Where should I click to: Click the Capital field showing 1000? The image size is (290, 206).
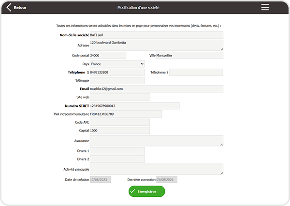(120, 131)
